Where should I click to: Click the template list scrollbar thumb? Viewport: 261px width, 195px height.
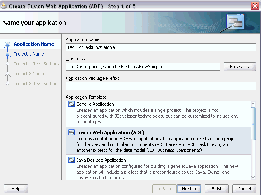point(253,124)
